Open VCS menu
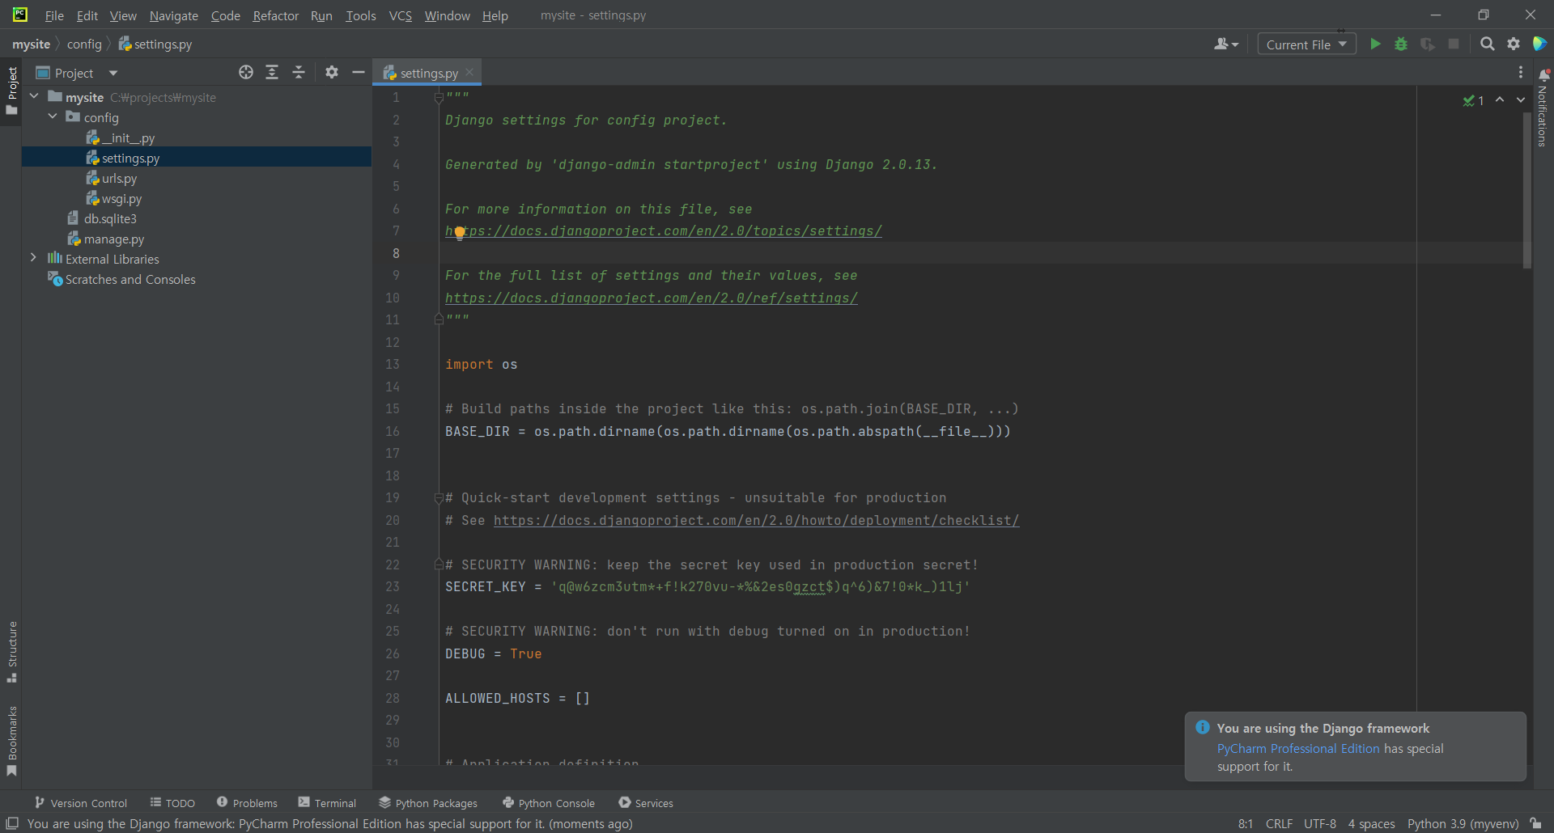The height and width of the screenshot is (833, 1554). (x=400, y=15)
